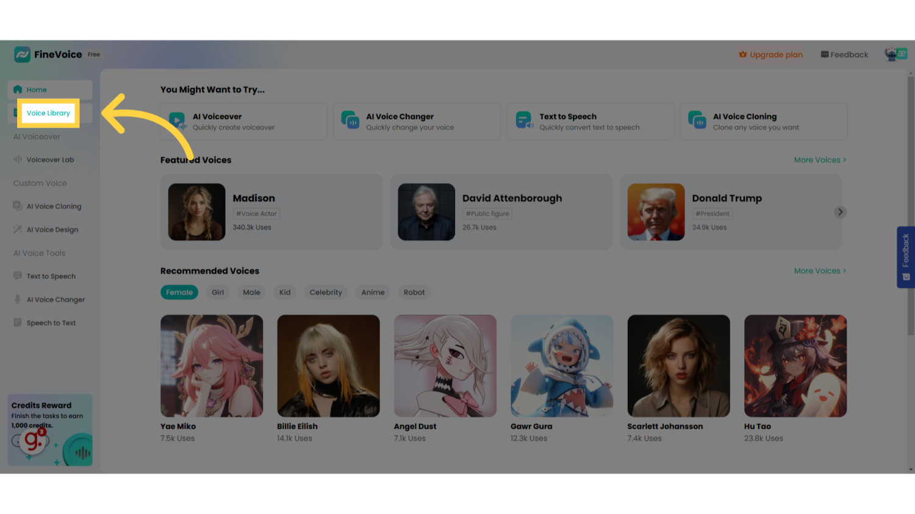Open the AI Voiceover card icon

point(177,121)
